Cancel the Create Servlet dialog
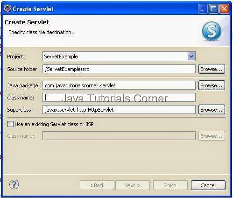 tap(208, 185)
